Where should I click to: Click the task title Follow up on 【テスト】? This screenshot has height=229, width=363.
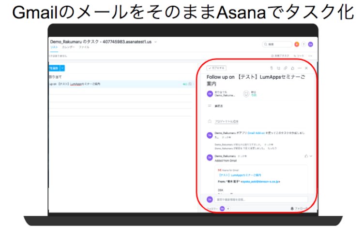tap(256, 80)
